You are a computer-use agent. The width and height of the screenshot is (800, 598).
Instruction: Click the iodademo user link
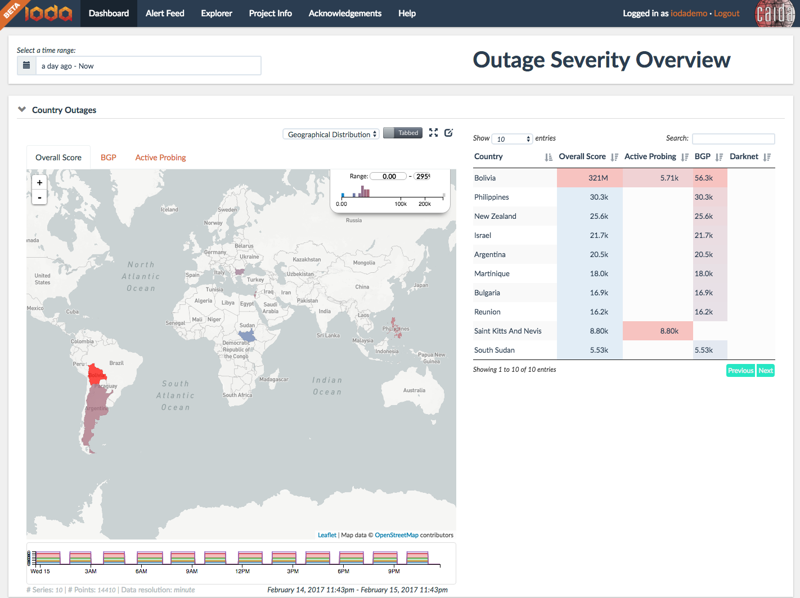click(689, 14)
